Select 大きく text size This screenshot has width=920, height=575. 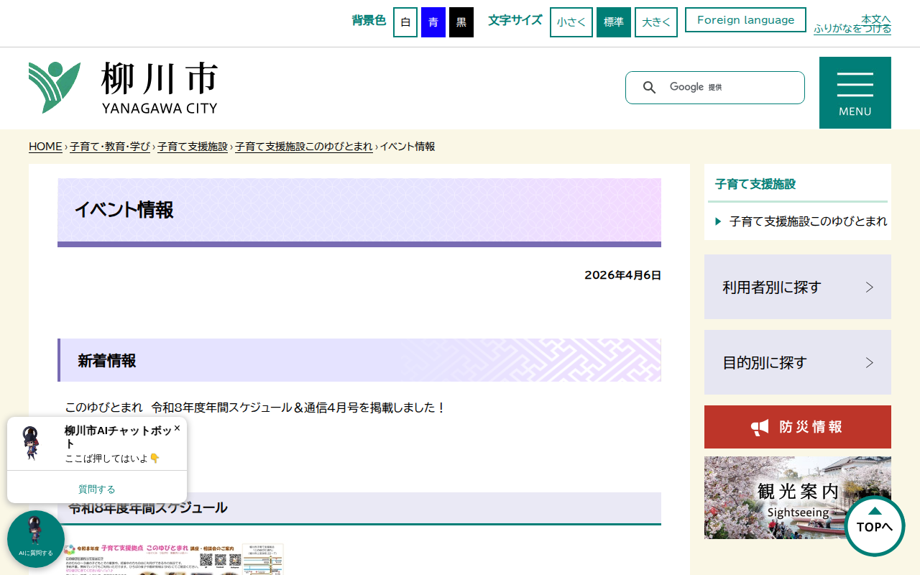pyautogui.click(x=655, y=22)
